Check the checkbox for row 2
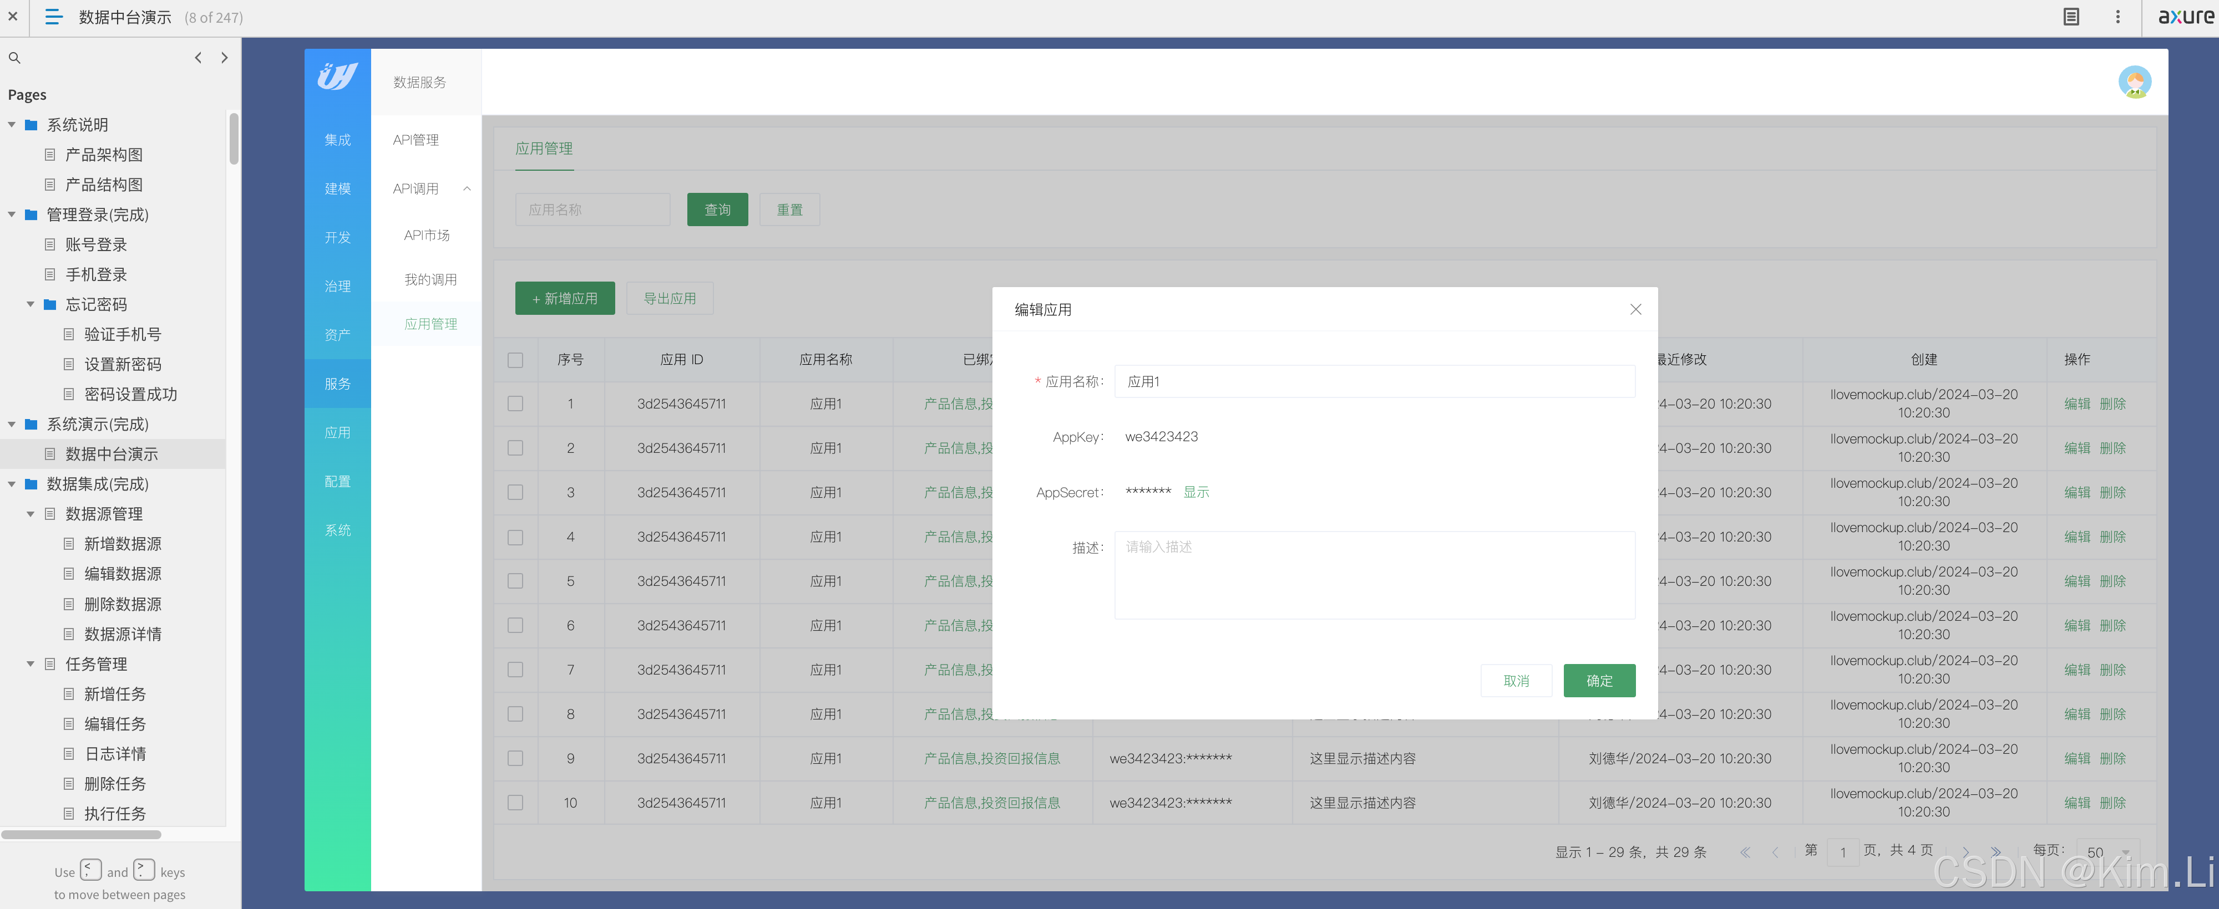2219x909 pixels. click(x=515, y=448)
